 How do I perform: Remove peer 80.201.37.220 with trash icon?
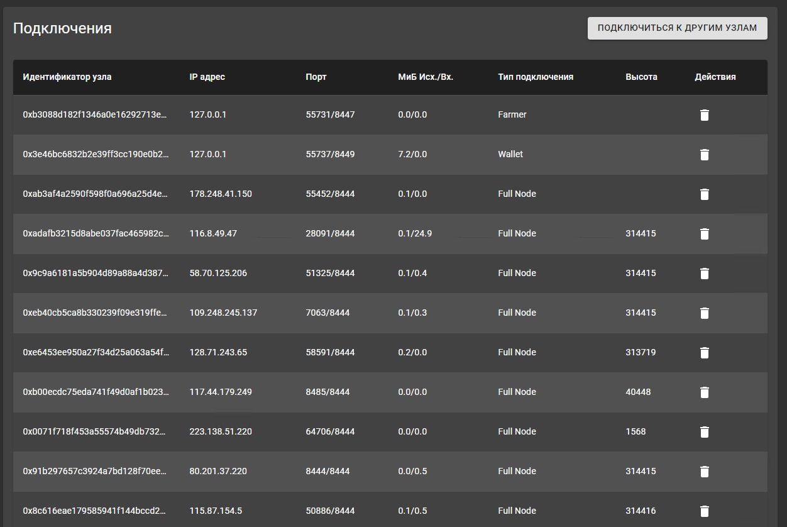[x=704, y=472]
